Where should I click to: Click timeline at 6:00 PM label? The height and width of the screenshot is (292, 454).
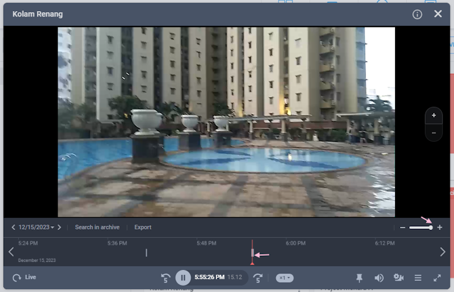(296, 244)
